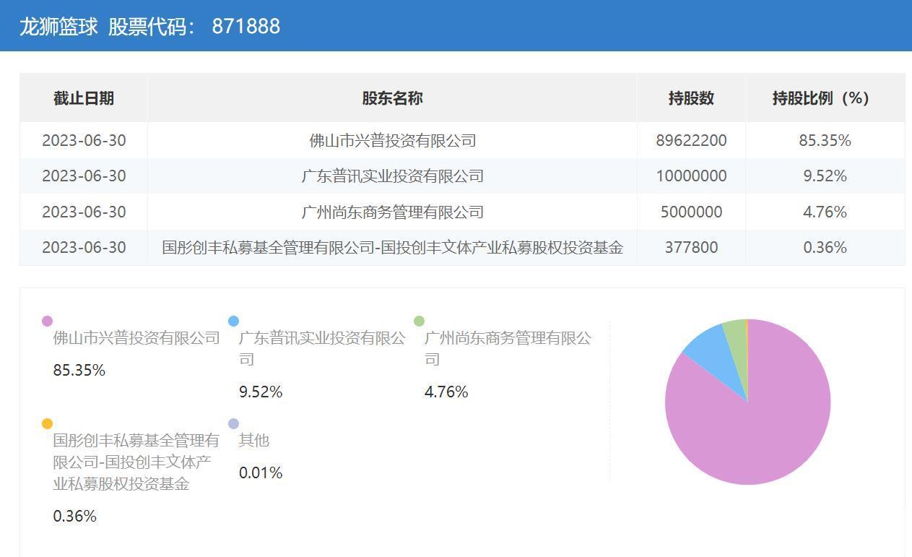Click the date in the 佛山市兴普 row
912x557 pixels.
pos(84,140)
